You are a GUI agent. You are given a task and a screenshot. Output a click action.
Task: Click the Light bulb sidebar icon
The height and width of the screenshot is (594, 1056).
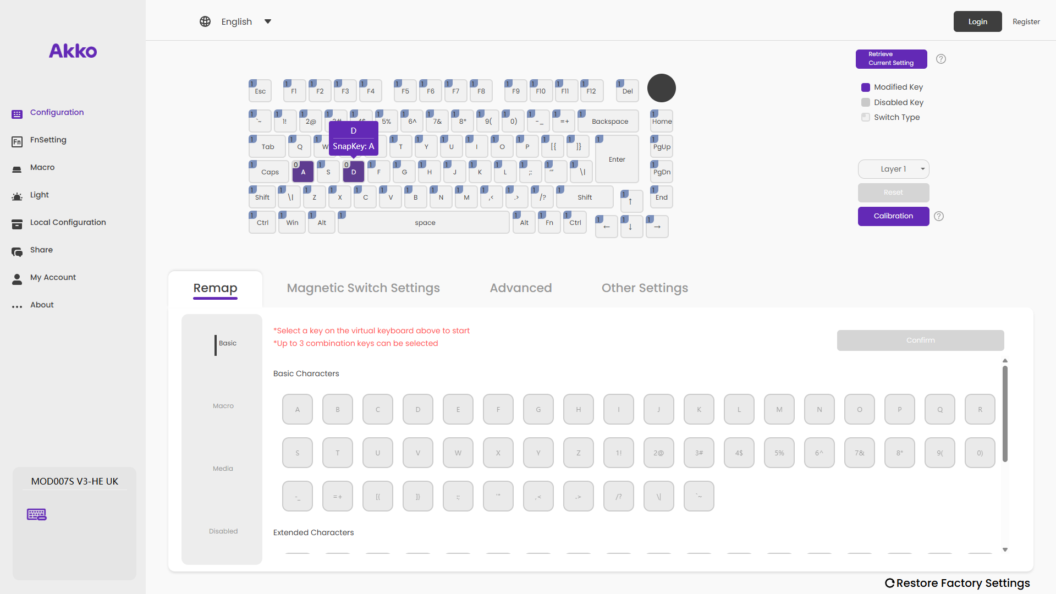17,196
